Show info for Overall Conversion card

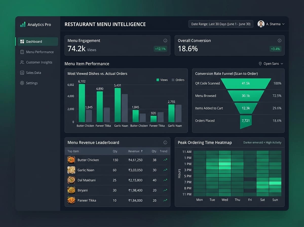pos(279,41)
